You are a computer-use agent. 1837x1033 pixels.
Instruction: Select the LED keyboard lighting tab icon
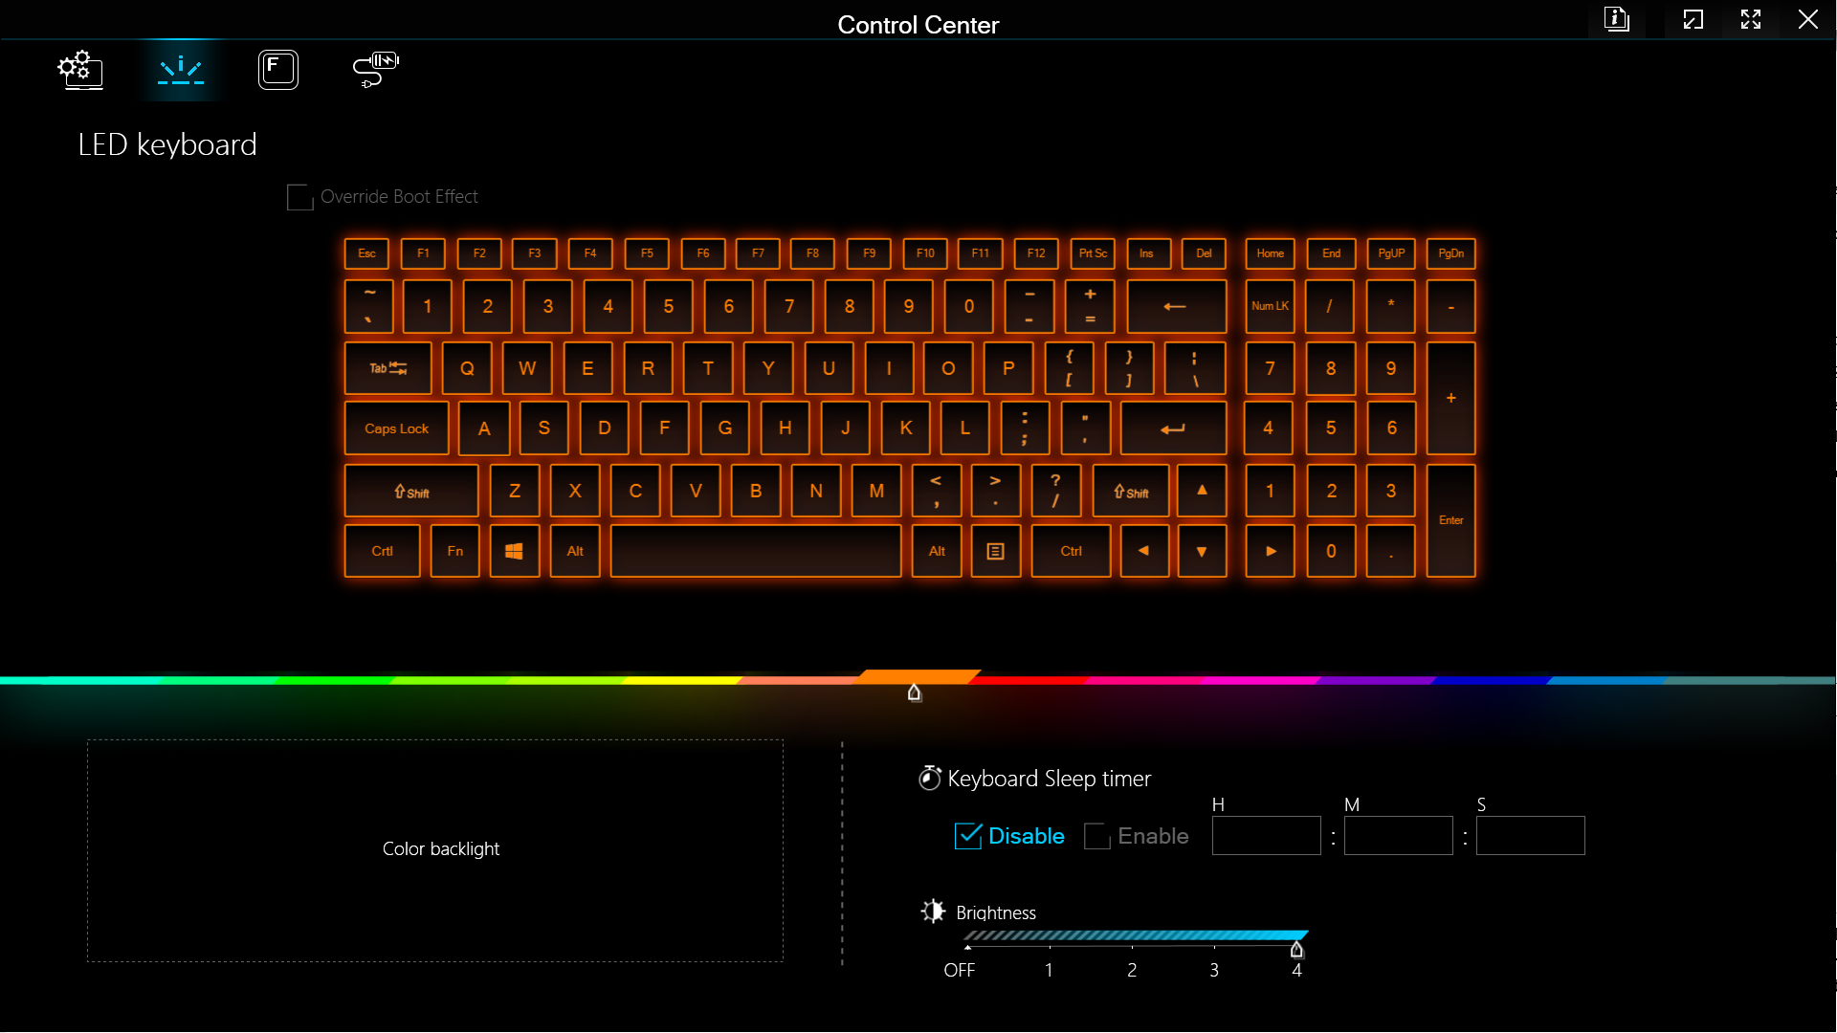click(181, 70)
